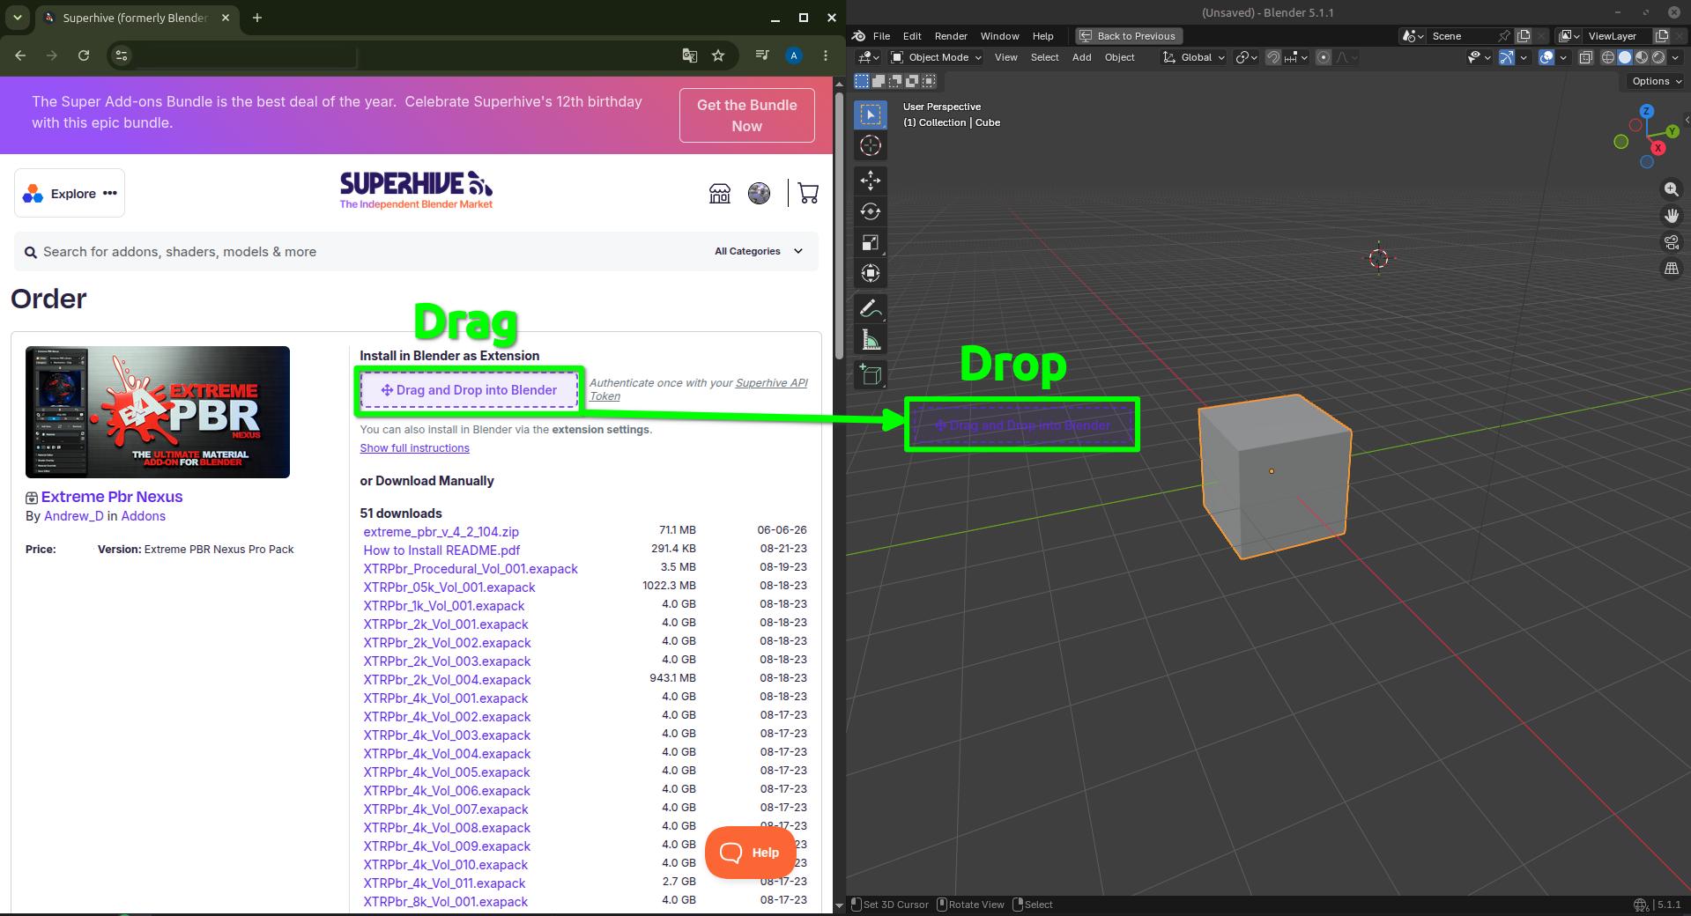Pin the scene to workspace
Viewport: 1691px width, 916px height.
pos(1505,36)
